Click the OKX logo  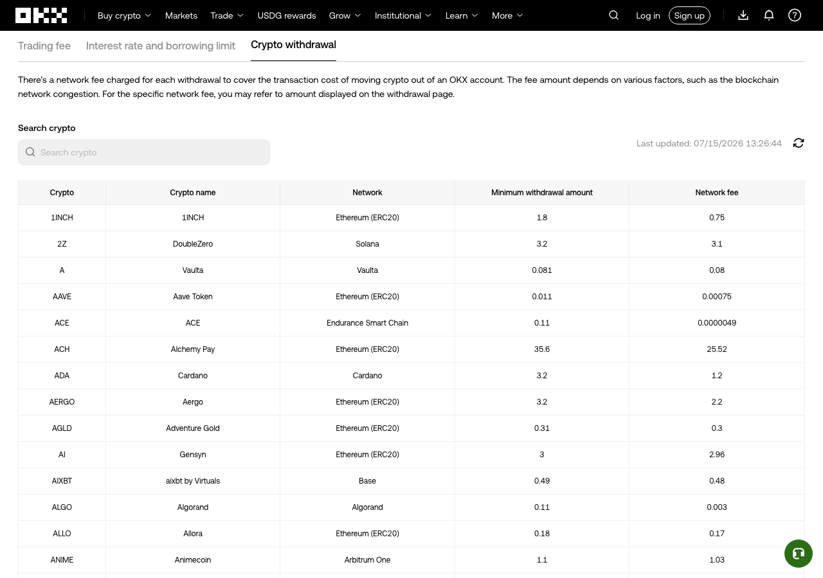[41, 15]
